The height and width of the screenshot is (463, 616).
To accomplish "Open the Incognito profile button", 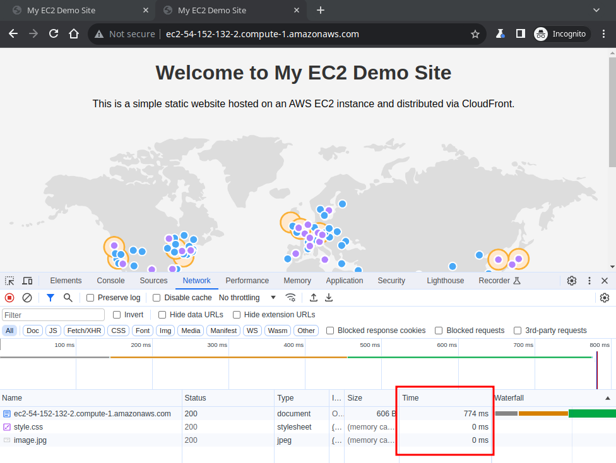I will (562, 34).
